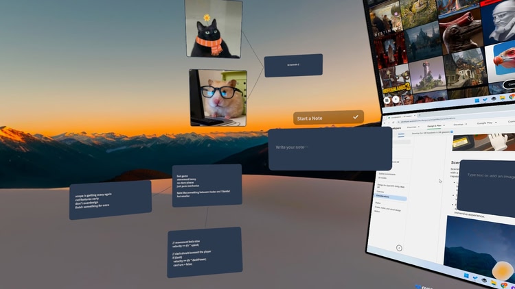Viewport: 515px width, 289px height.
Task: Open the code note about movement velocity
Action: pyautogui.click(x=204, y=252)
